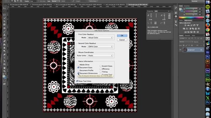Viewport: 211px width, 118px height.
Task: Select the Clone Stamp tool
Action: tap(4, 35)
